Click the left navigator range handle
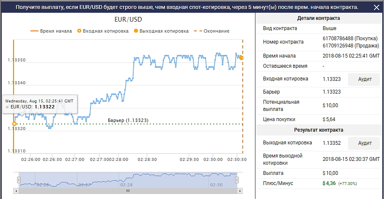 19,180
